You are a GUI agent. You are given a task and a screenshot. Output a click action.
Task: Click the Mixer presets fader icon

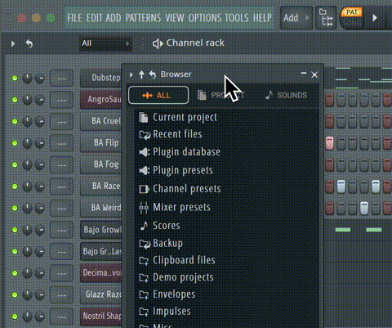click(144, 207)
